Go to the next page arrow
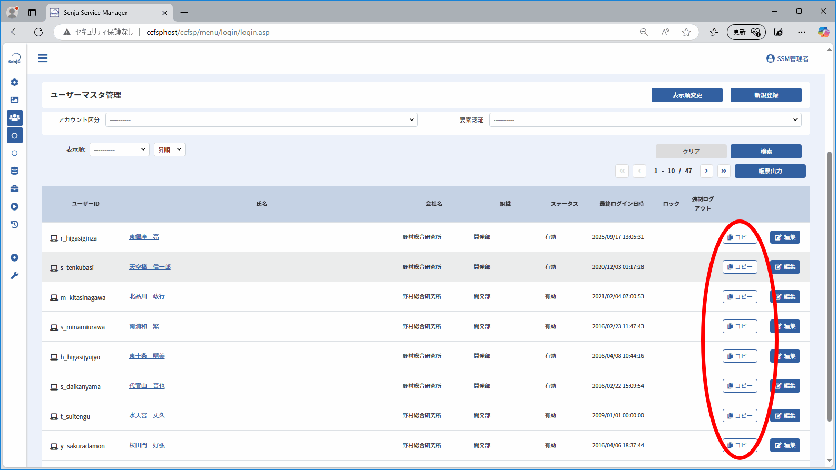The height and width of the screenshot is (470, 836). tap(706, 171)
